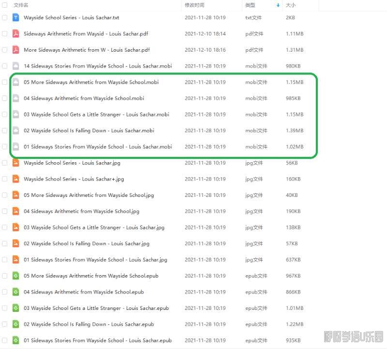This screenshot has height=349, width=387.
Task: Click epub icon of 02 Wayside School Is Falling Down epub
Action: [x=16, y=324]
